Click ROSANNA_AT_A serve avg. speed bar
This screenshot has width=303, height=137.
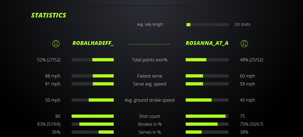207,84
